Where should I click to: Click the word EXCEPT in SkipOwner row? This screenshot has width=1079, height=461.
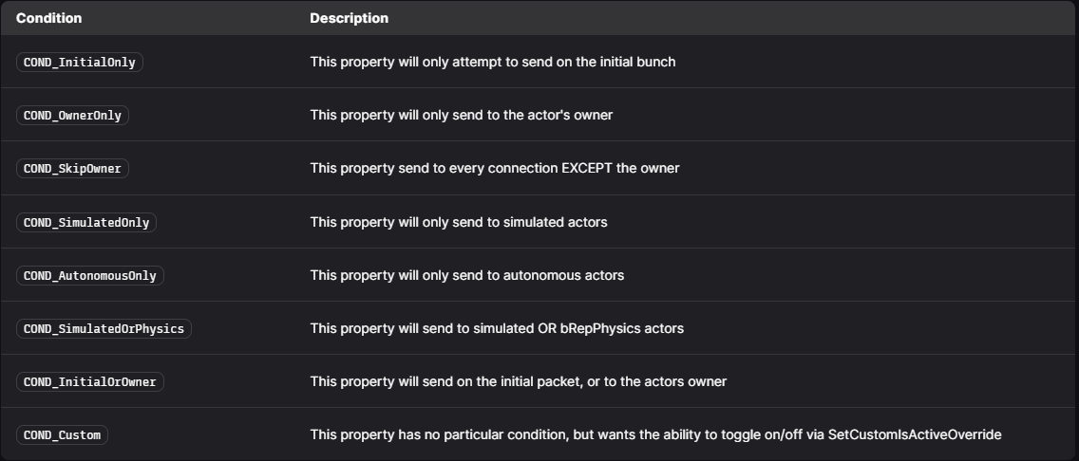click(x=595, y=169)
